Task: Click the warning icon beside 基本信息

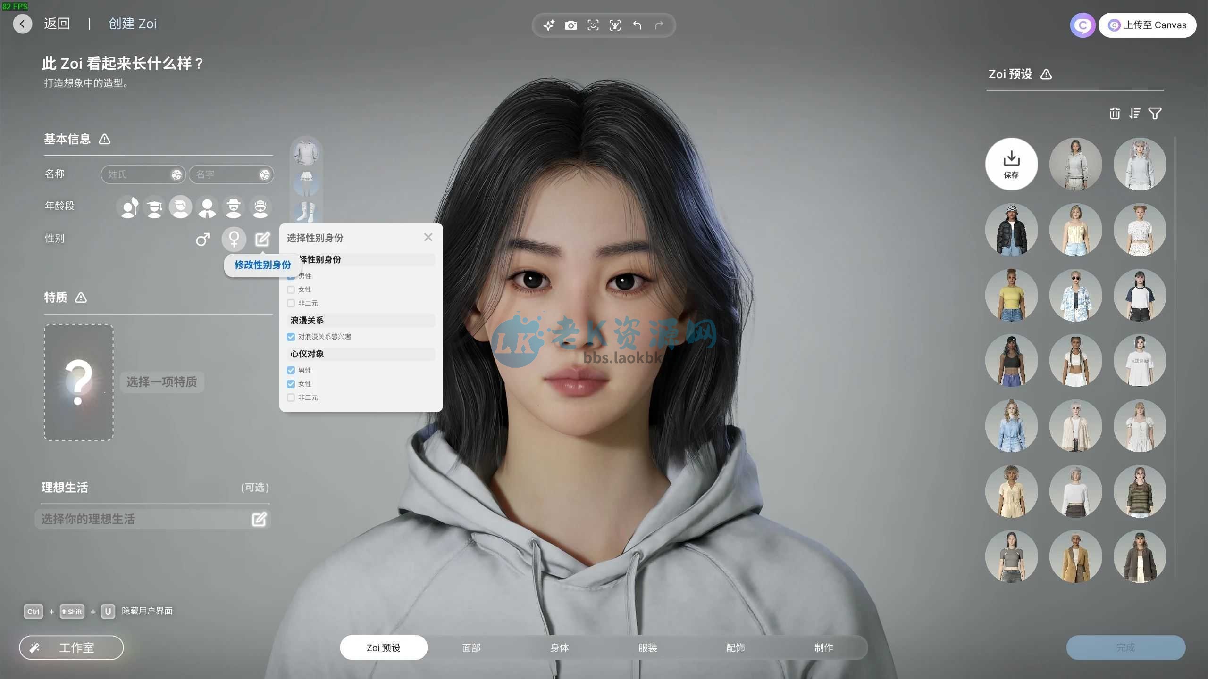Action: click(104, 139)
